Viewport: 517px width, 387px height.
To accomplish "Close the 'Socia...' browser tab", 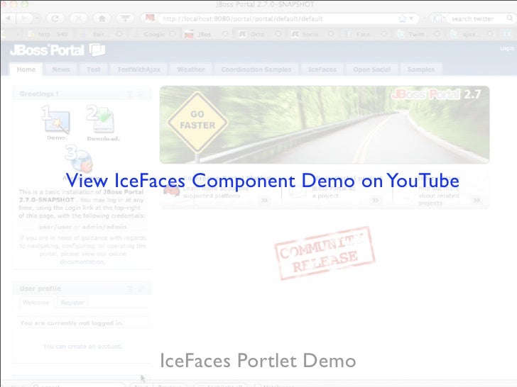I will (x=331, y=34).
